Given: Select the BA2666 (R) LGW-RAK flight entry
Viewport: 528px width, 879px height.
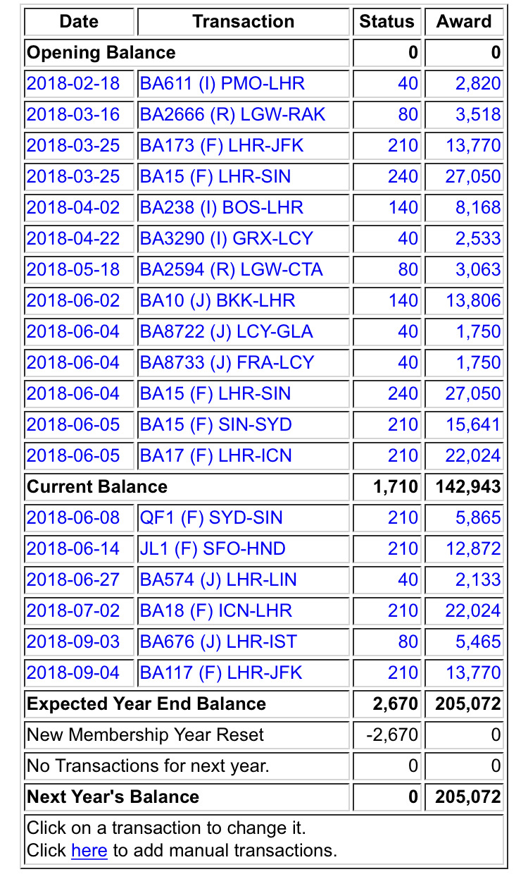Looking at the screenshot, I should click(x=232, y=115).
